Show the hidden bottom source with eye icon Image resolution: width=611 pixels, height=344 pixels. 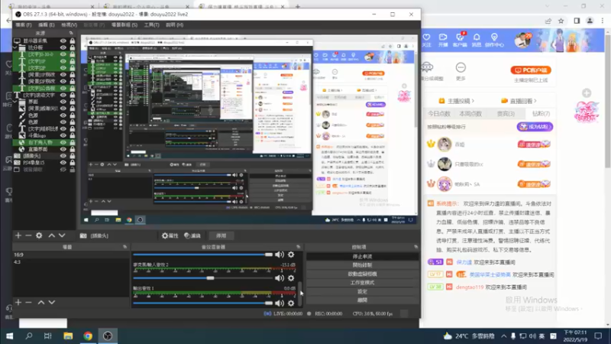pyautogui.click(x=63, y=169)
